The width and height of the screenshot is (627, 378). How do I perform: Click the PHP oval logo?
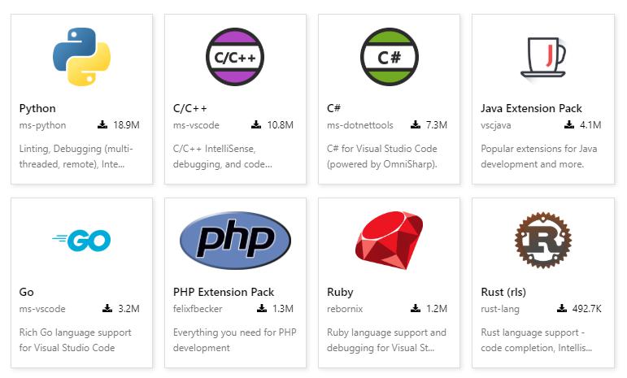(x=235, y=240)
